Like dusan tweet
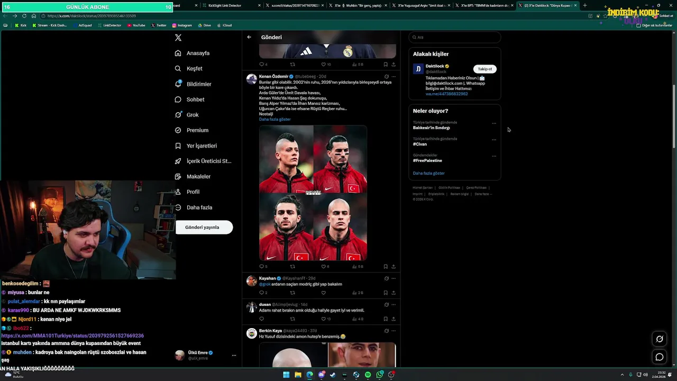This screenshot has height=381, width=677. 324,319
